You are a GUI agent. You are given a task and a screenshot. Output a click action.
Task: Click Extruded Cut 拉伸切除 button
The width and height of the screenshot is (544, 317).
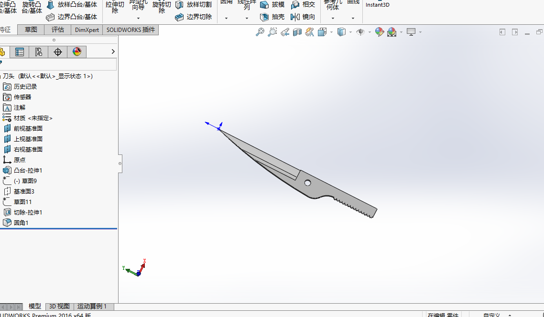(115, 7)
